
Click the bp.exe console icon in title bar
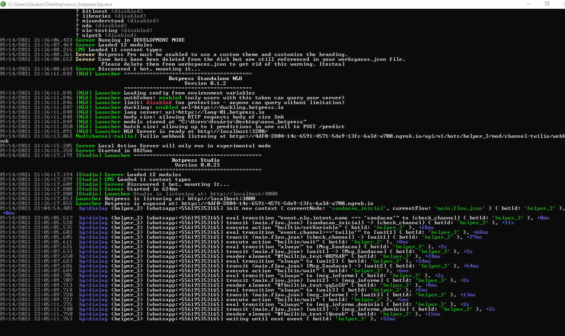tap(4, 4)
